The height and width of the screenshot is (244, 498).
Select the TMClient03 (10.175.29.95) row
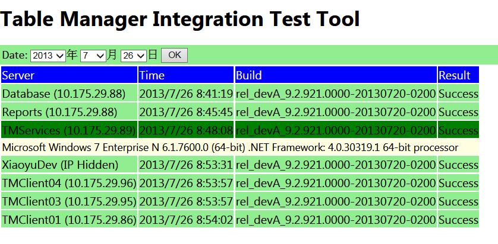69,201
